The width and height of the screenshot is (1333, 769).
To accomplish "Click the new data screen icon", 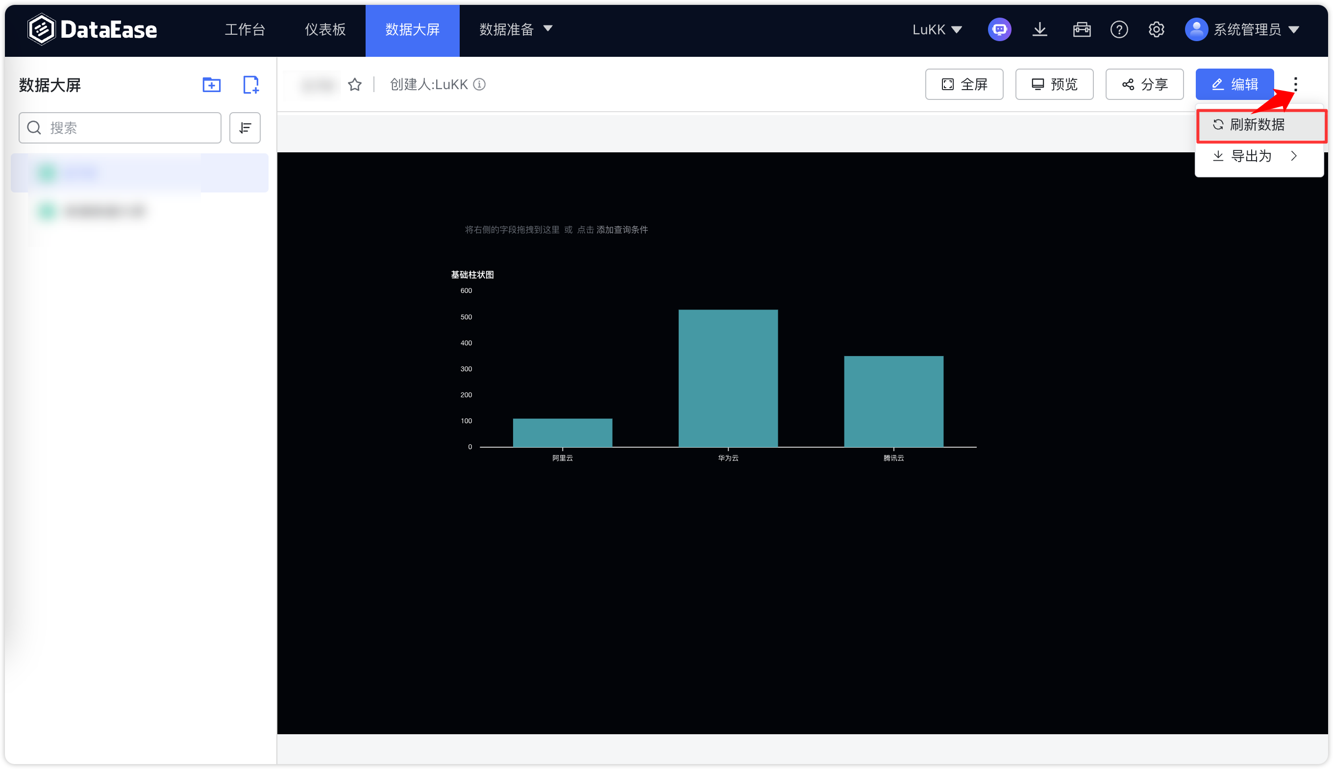I will coord(250,85).
